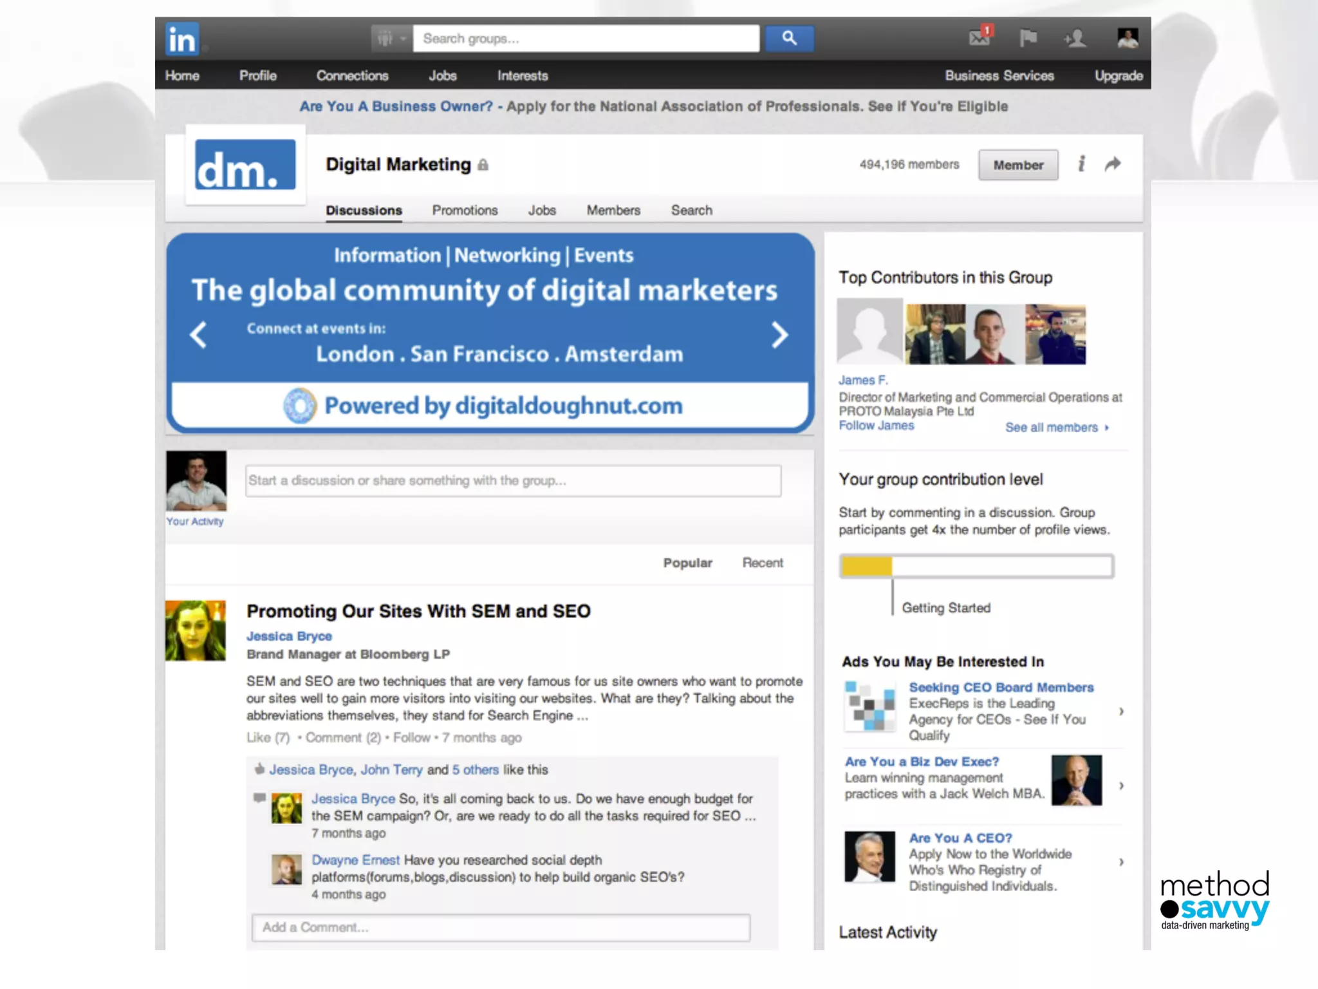Follow the SEM and SEO discussion
This screenshot has height=989, width=1318.
tap(411, 737)
